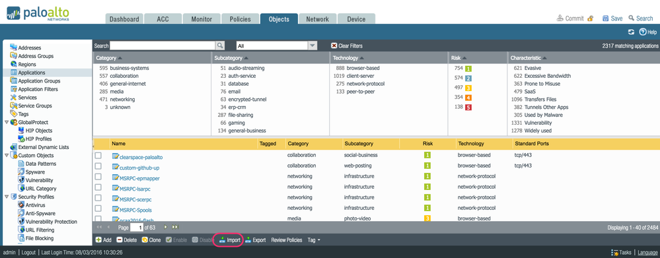660x258 pixels.
Task: Click External Dynamic Lists icon
Action: [x=13, y=147]
